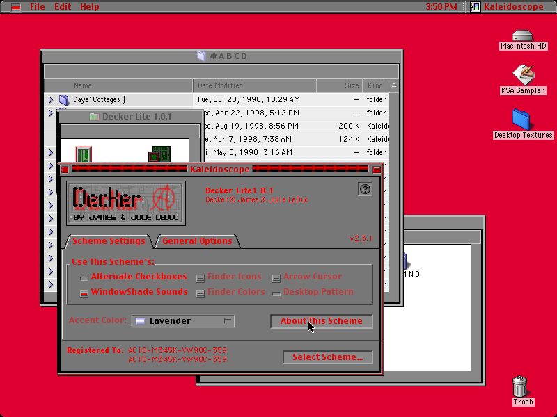Screen dimensions: 557x417
Task: Switch to the Scheme Settings tab
Action: click(109, 240)
